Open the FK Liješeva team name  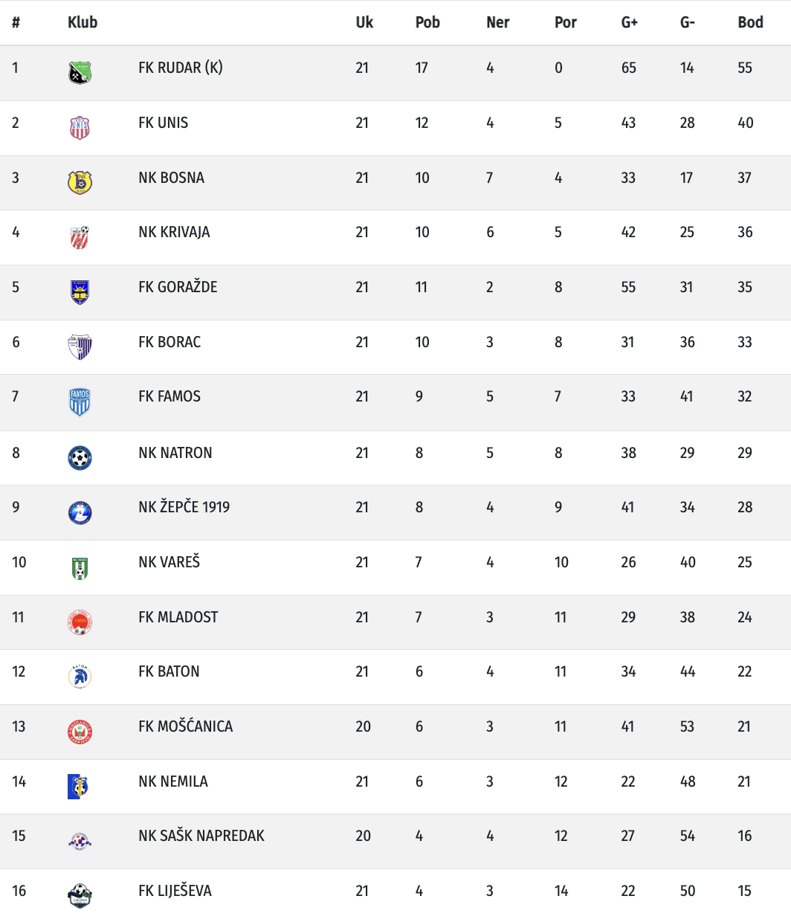pyautogui.click(x=175, y=891)
